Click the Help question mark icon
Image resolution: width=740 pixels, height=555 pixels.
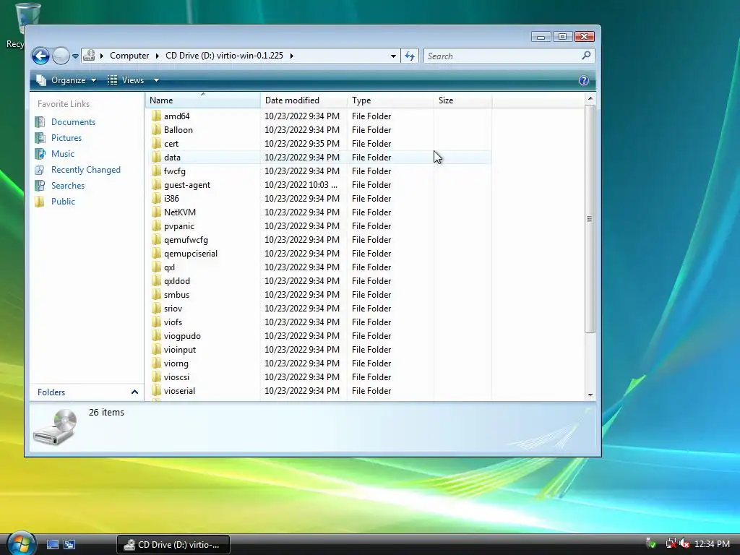(584, 80)
